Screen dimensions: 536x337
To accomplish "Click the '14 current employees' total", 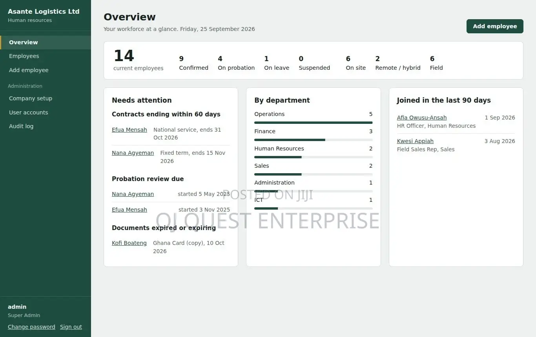I will pos(138,60).
